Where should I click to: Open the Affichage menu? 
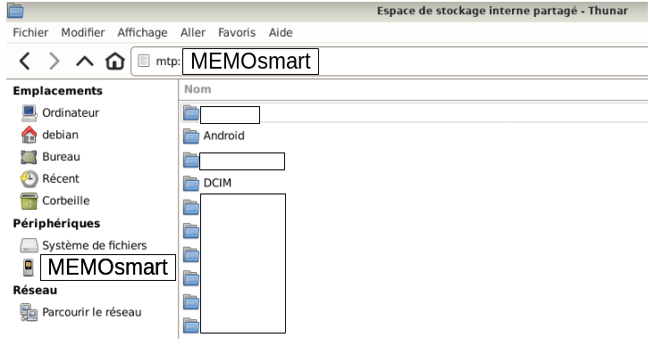pos(142,32)
